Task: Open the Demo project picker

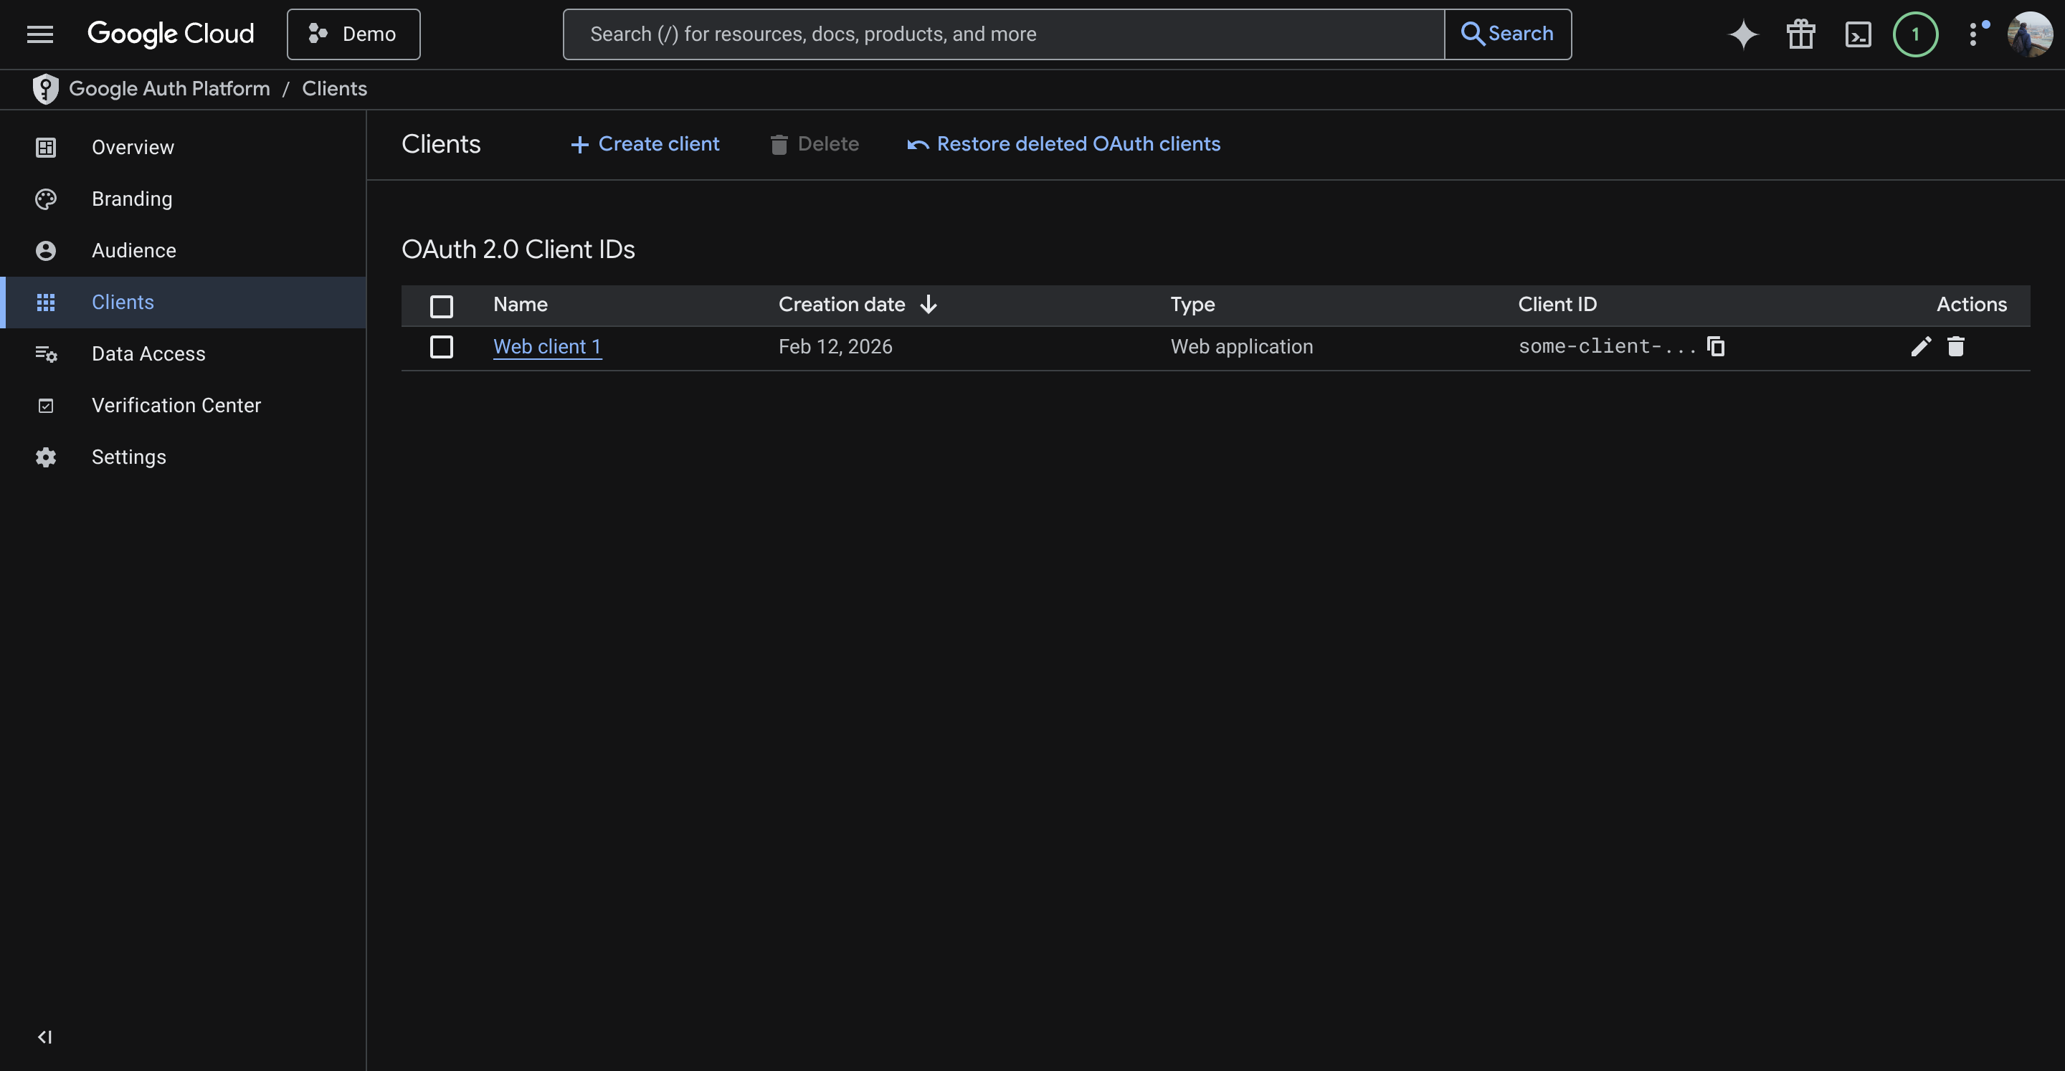Action: tap(353, 34)
